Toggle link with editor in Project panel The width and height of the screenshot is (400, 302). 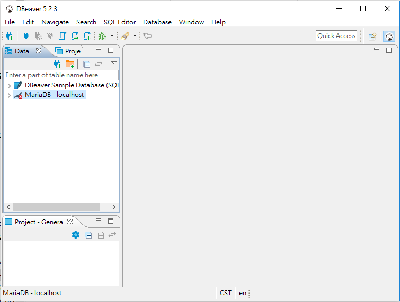(112, 235)
